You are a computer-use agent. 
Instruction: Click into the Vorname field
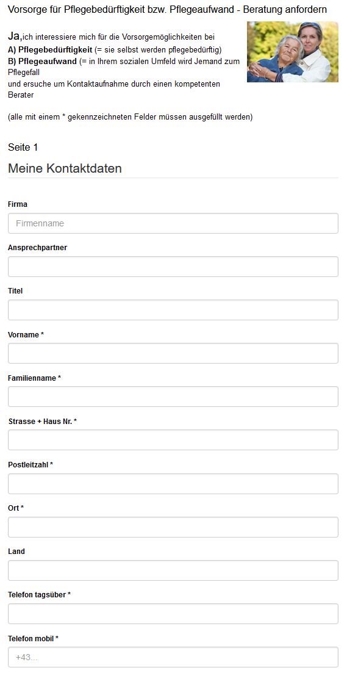173,353
